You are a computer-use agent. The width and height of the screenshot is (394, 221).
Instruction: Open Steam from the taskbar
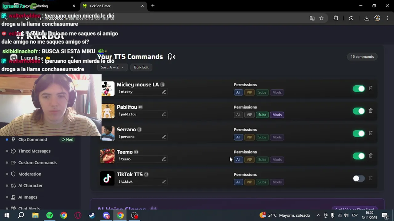point(92,215)
